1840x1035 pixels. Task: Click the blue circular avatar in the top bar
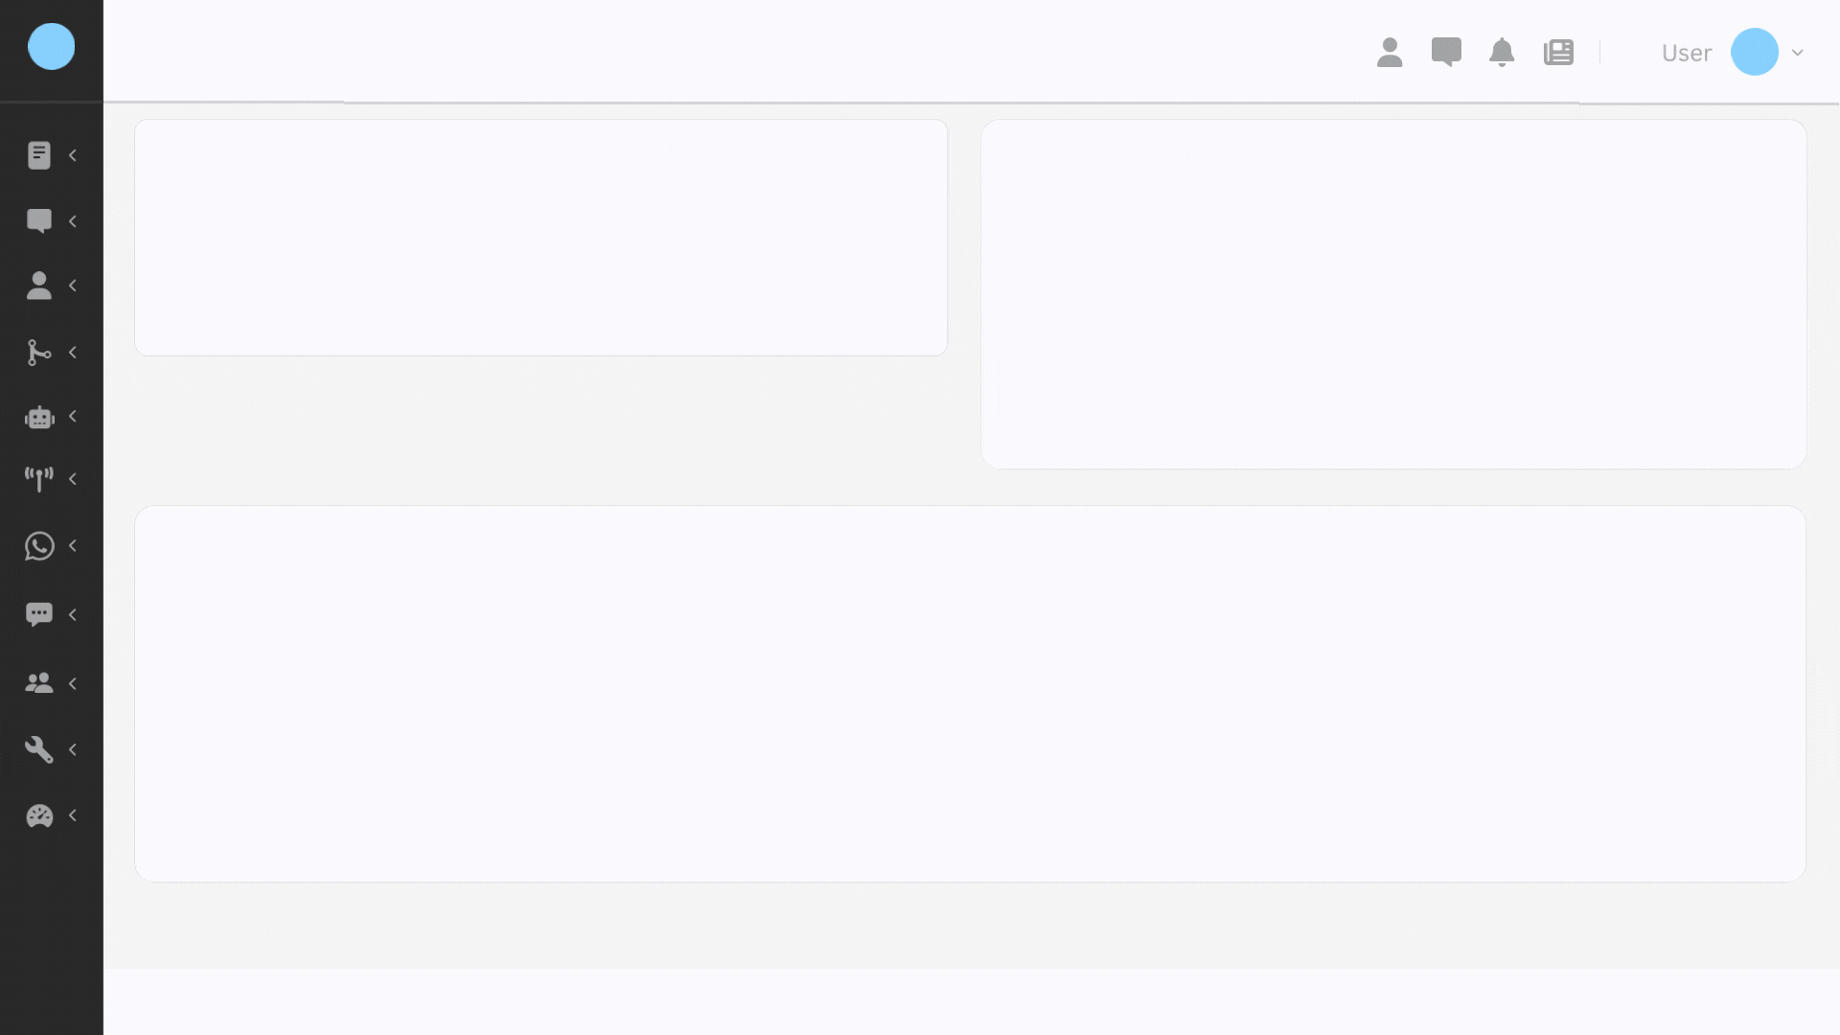click(1757, 52)
